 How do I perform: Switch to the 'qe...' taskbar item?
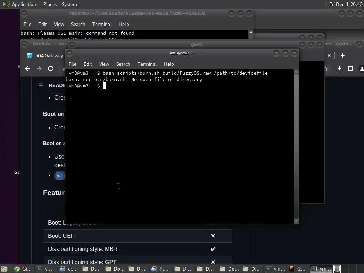click(69, 269)
